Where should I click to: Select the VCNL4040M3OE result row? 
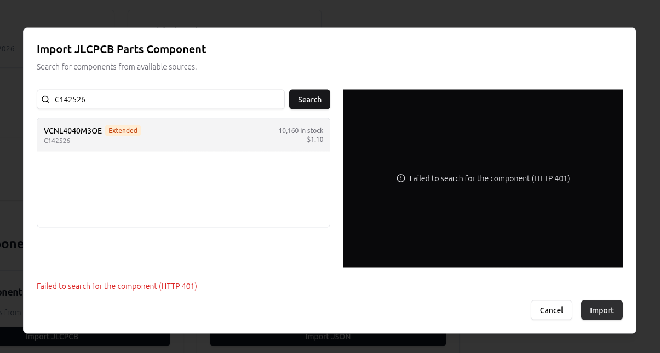(183, 135)
